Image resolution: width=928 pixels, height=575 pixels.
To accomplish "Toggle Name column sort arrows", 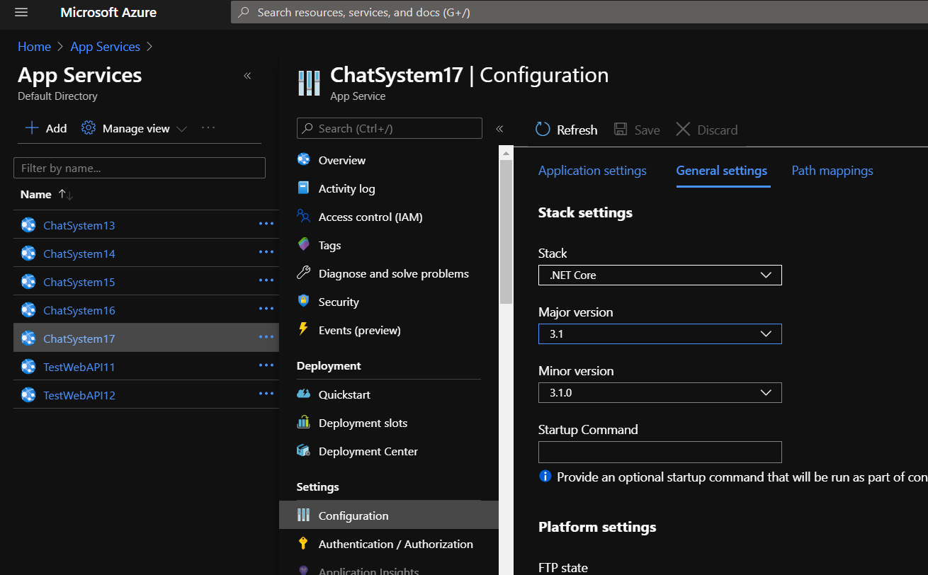I will pyautogui.click(x=66, y=194).
